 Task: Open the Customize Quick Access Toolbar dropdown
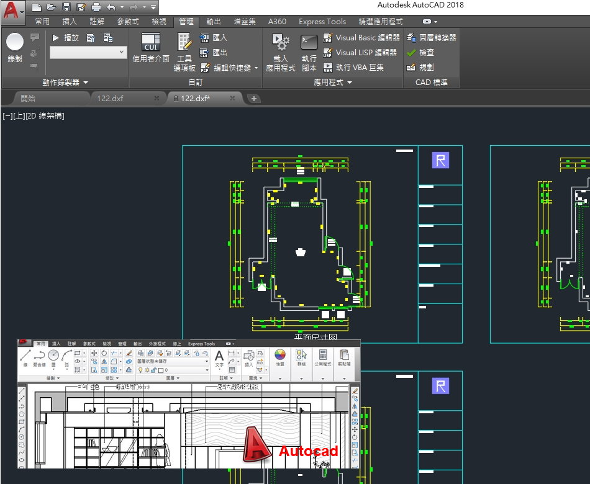[153, 7]
